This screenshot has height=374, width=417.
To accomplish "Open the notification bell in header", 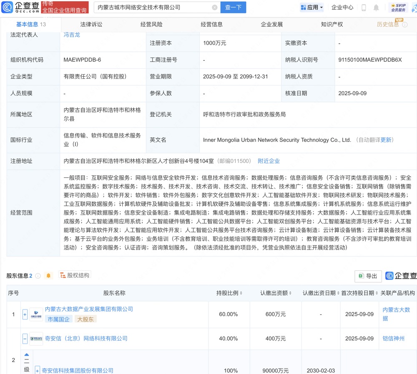I will point(376,7).
